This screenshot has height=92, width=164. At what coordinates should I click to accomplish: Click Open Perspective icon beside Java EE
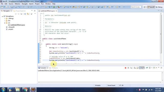click(145, 7)
